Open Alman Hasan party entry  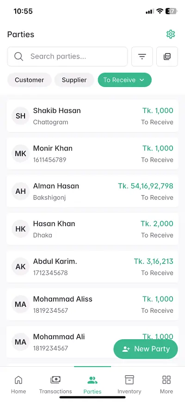(92, 191)
